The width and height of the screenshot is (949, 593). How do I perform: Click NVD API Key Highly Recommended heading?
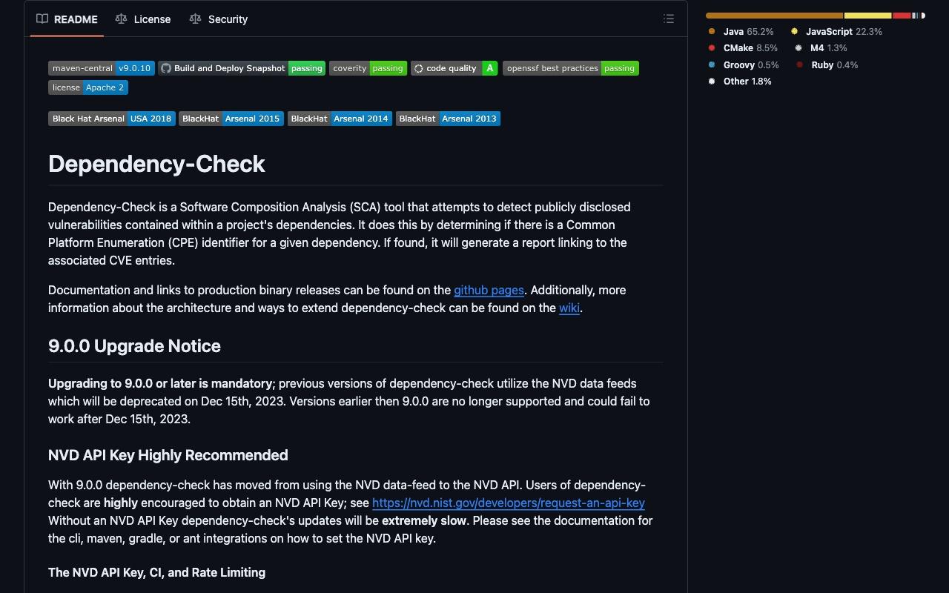coord(168,455)
